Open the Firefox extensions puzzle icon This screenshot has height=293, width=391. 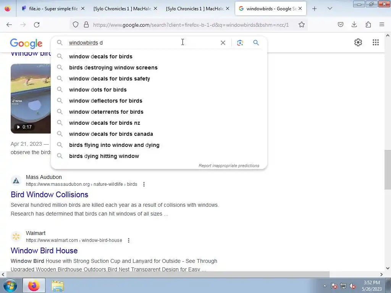368,24
